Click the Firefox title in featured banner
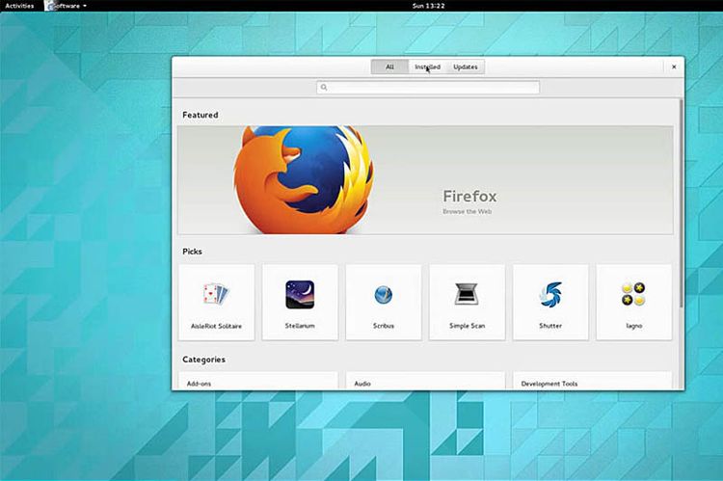The image size is (723, 481). [469, 197]
